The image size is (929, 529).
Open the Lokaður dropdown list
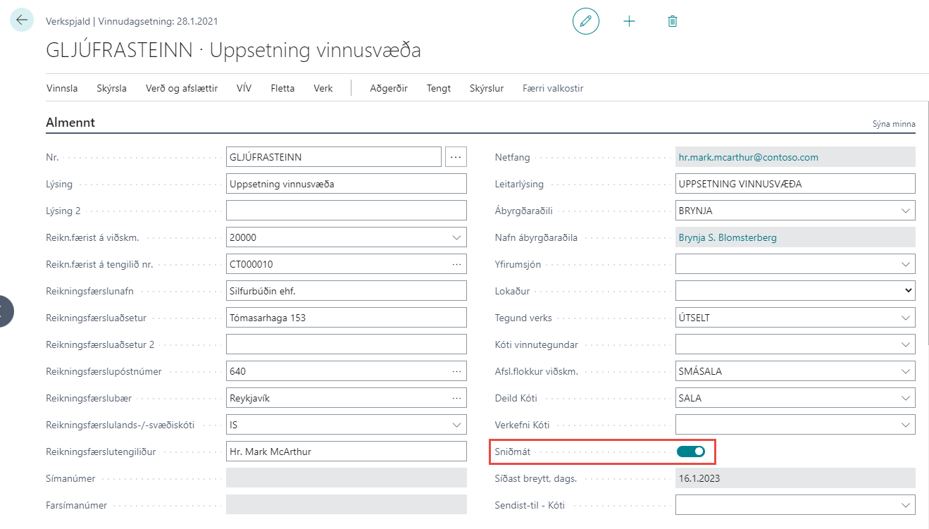pyautogui.click(x=908, y=290)
